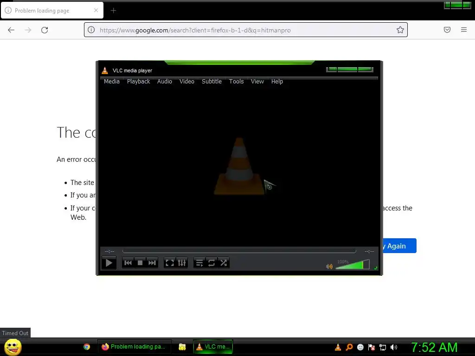
Task: Click Firefox back arrow button
Action: tap(11, 30)
